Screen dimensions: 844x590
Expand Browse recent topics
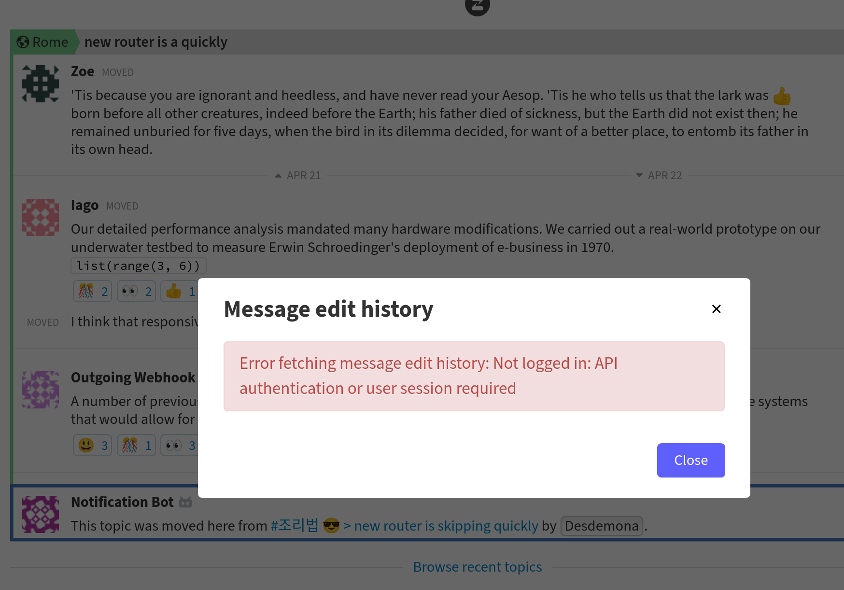click(x=477, y=566)
